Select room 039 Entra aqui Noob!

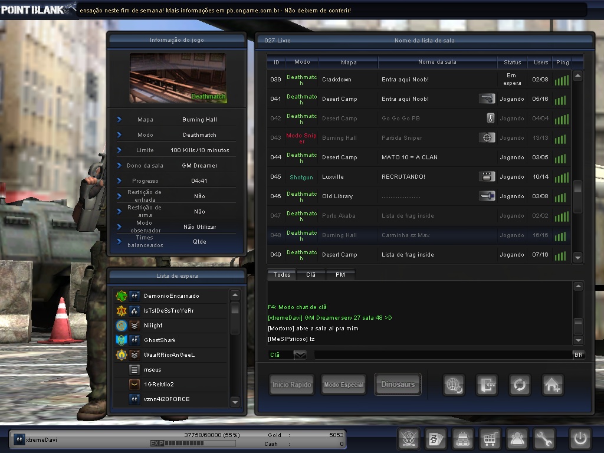(x=418, y=80)
